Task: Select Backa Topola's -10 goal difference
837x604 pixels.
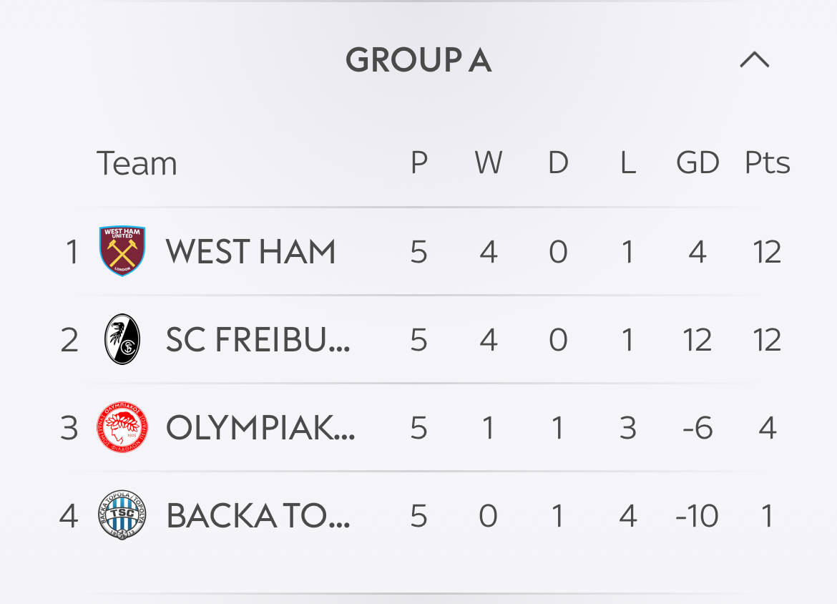Action: pyautogui.click(x=697, y=516)
